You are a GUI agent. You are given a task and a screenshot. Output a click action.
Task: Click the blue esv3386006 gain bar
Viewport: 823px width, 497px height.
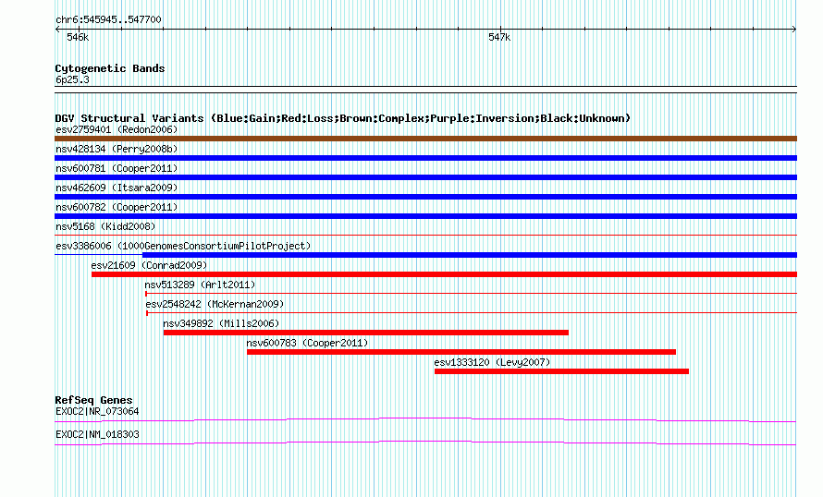pyautogui.click(x=470, y=255)
